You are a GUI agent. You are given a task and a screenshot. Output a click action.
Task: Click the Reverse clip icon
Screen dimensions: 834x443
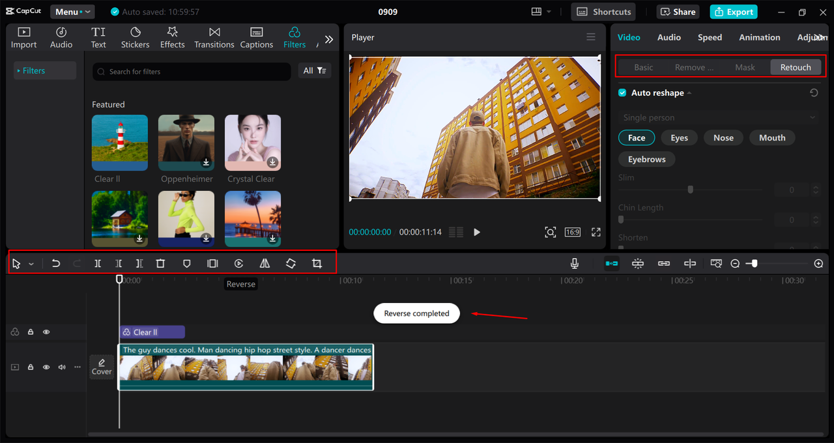[x=239, y=263]
